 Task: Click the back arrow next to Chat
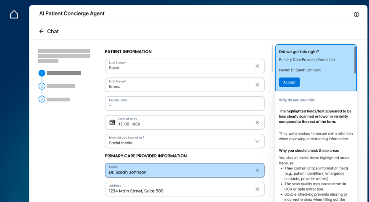42,31
